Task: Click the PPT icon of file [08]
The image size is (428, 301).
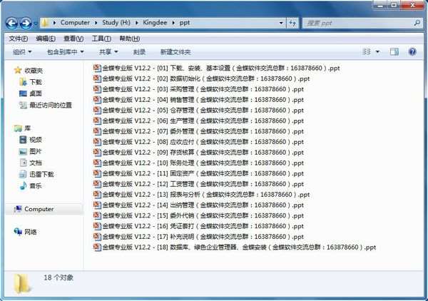Action: [x=97, y=142]
